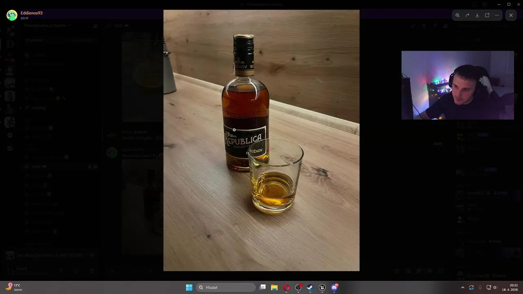Forward the image with the arrow icon
Image resolution: width=523 pixels, height=294 pixels.
pos(467,15)
